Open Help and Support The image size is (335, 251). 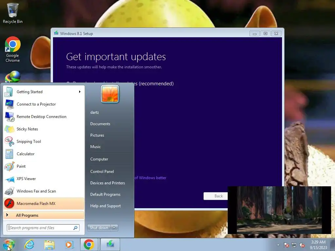[x=105, y=206]
